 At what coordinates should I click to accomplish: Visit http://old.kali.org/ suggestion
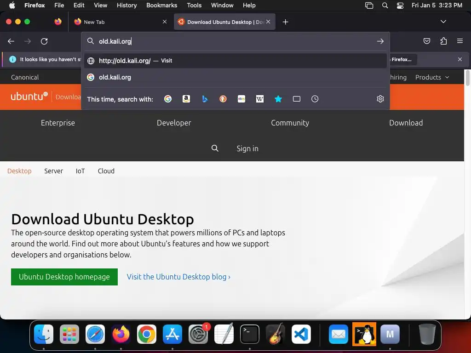coord(235,61)
